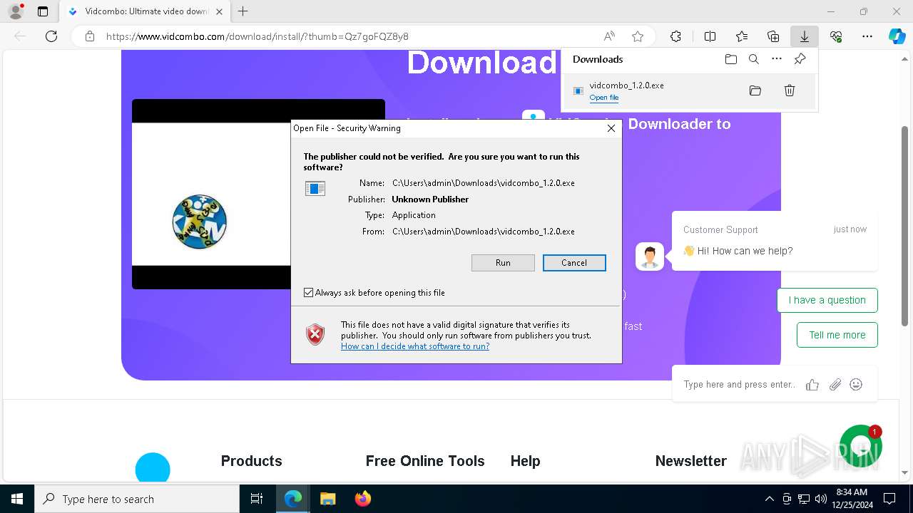The height and width of the screenshot is (513, 913).
Task: Open the Favorites list icon
Action: coord(742,36)
